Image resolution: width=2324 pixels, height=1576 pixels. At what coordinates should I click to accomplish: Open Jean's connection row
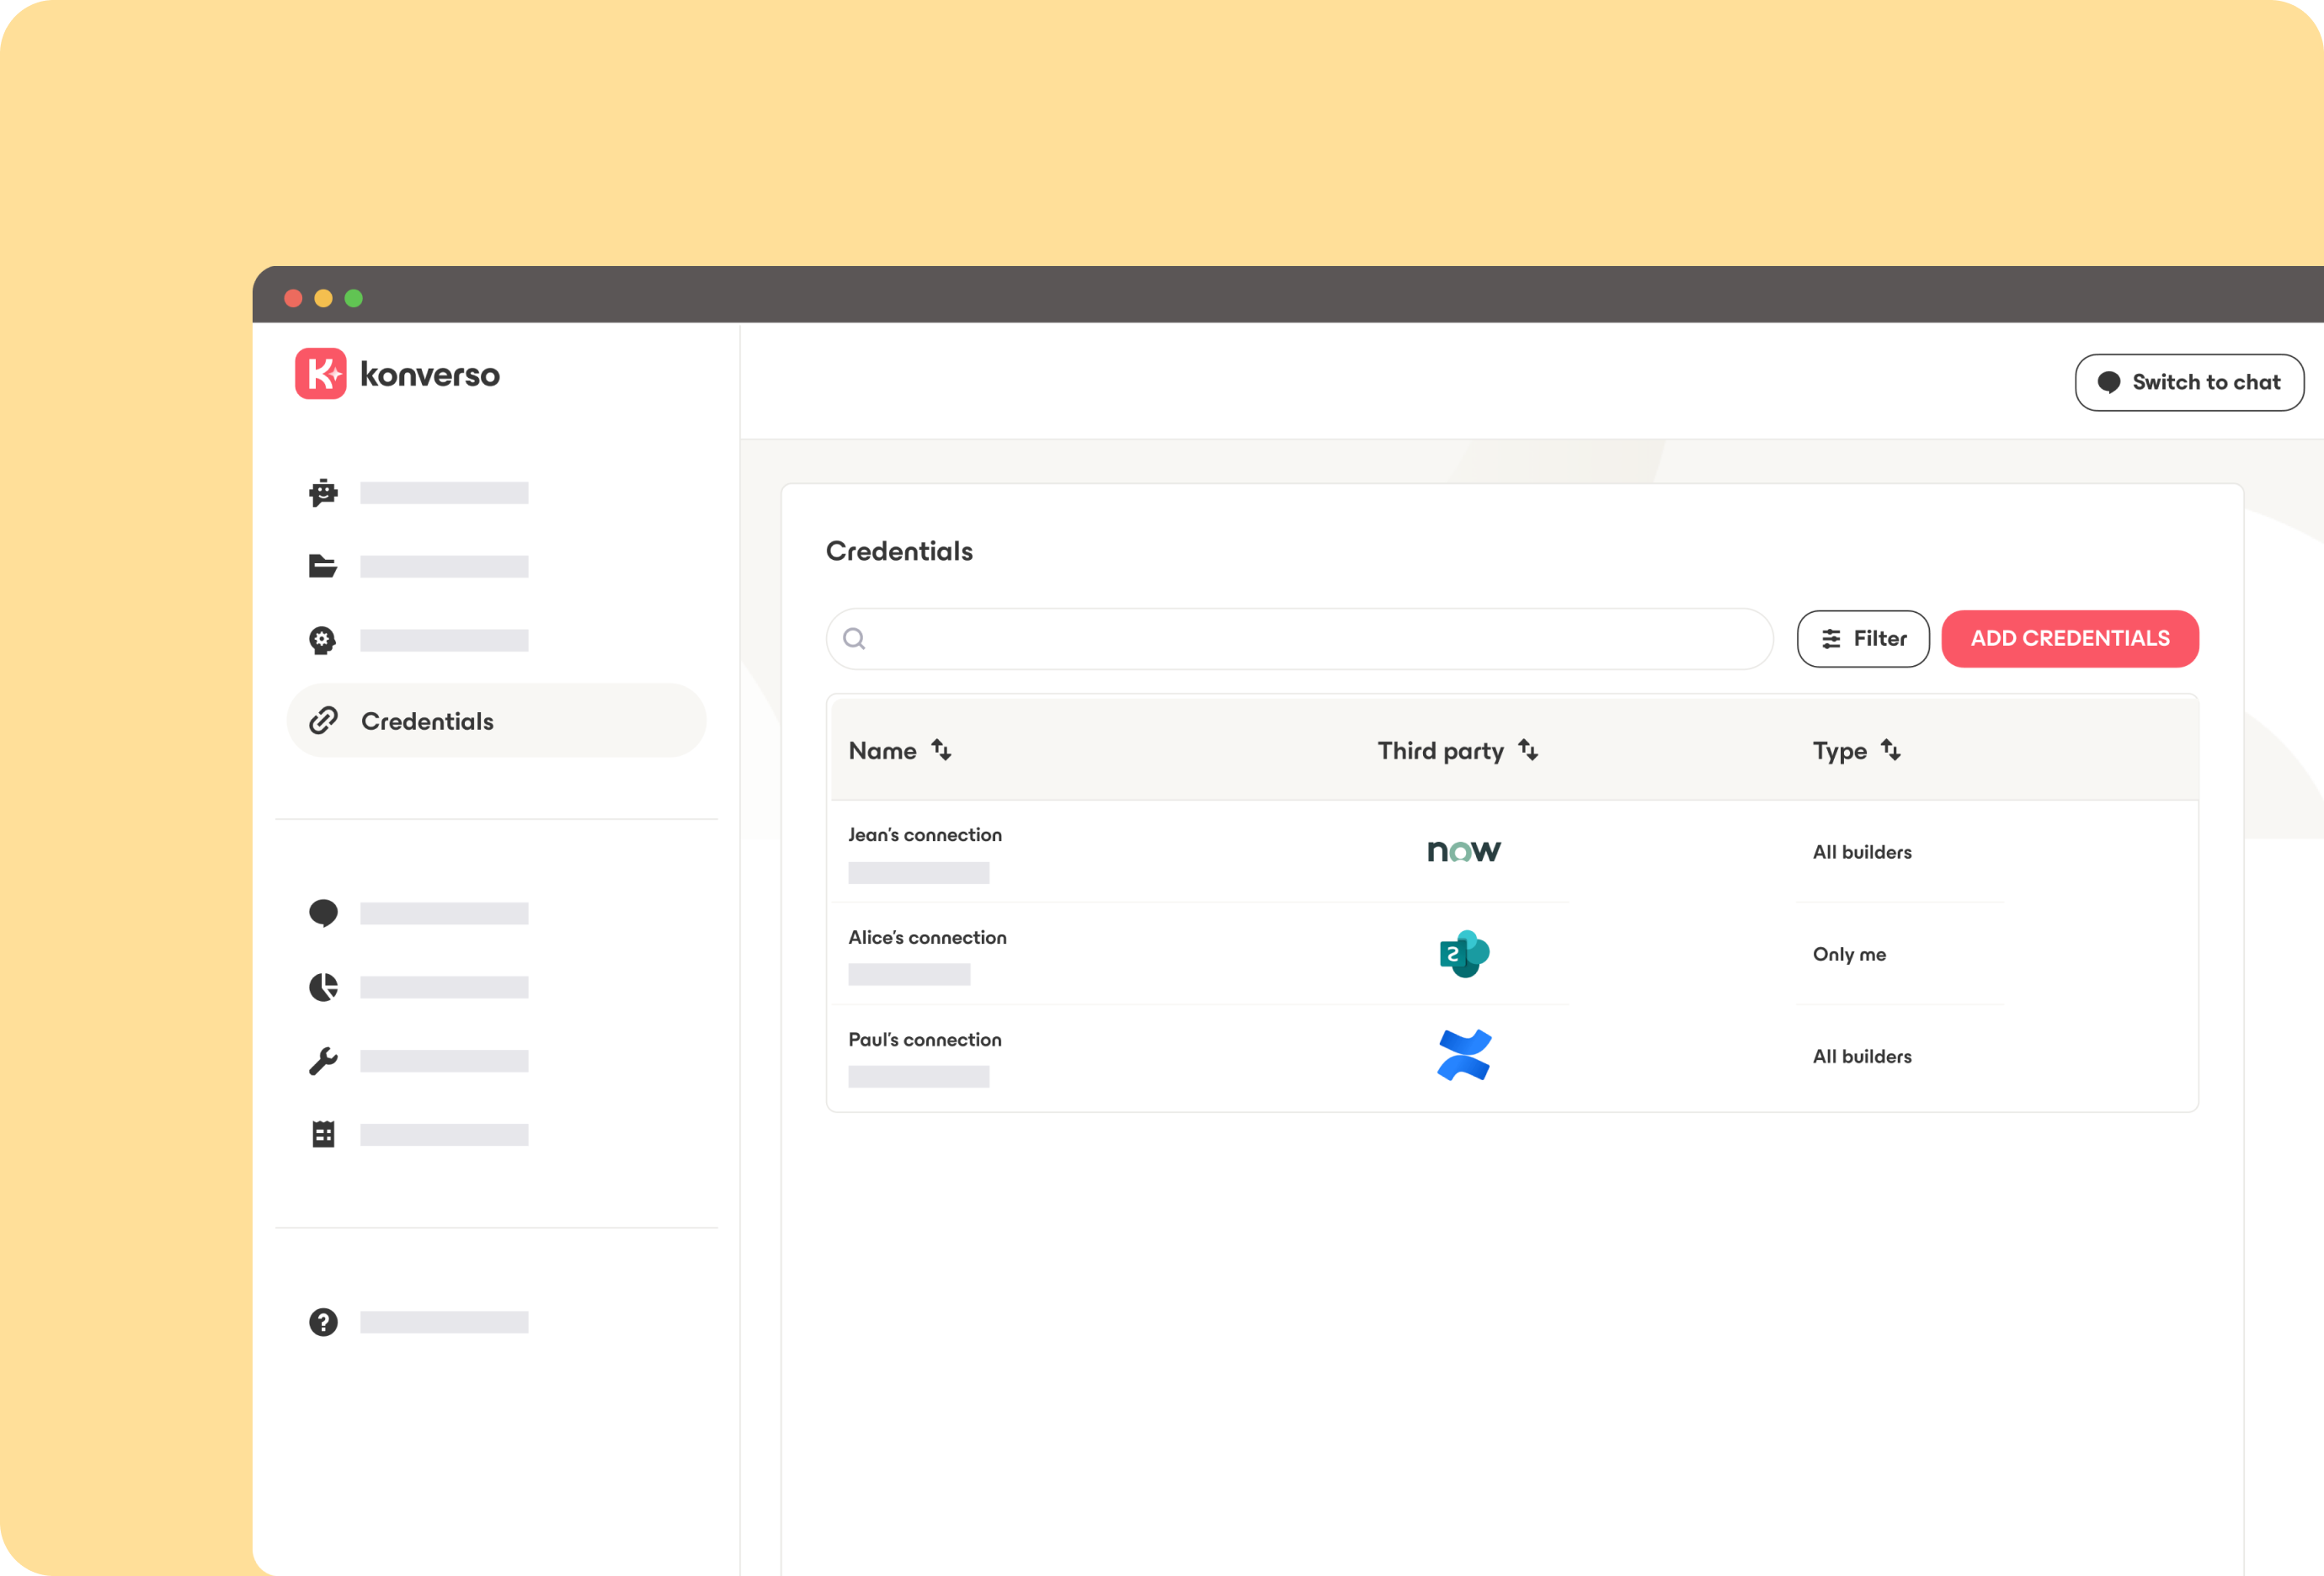[x=925, y=835]
